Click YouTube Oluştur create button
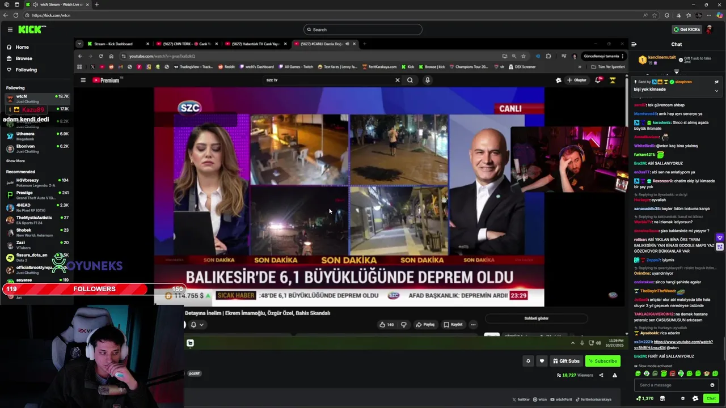The height and width of the screenshot is (408, 726). (577, 80)
